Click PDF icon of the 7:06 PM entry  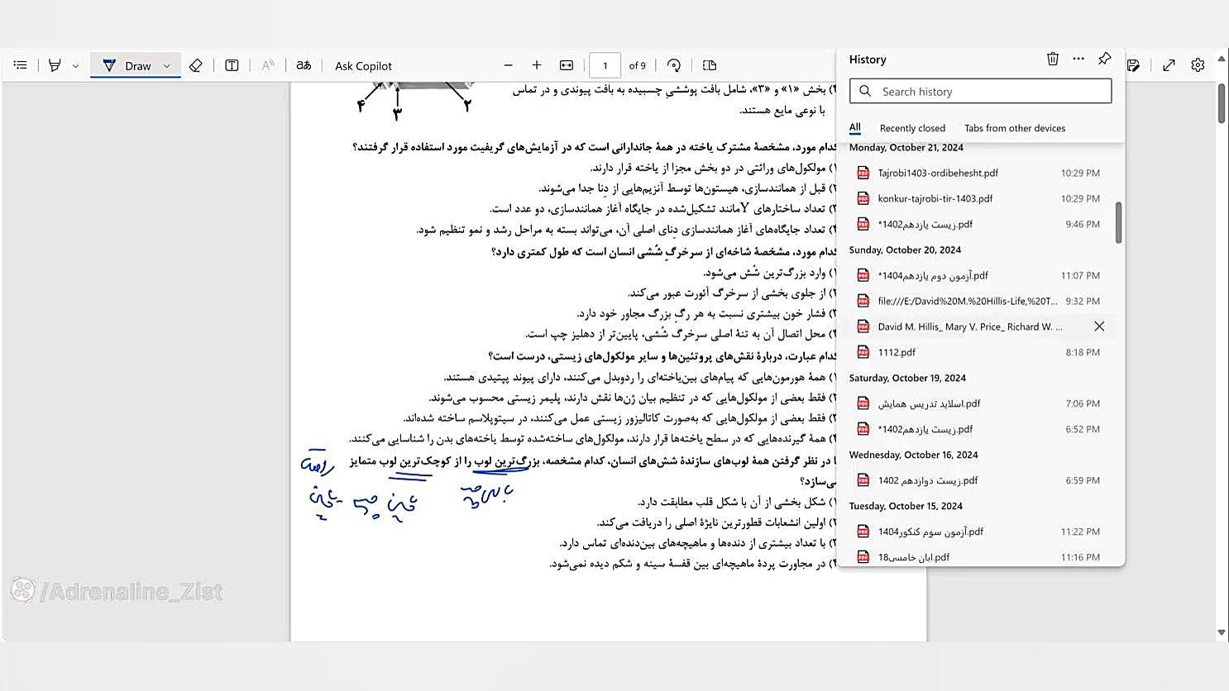pyautogui.click(x=863, y=403)
